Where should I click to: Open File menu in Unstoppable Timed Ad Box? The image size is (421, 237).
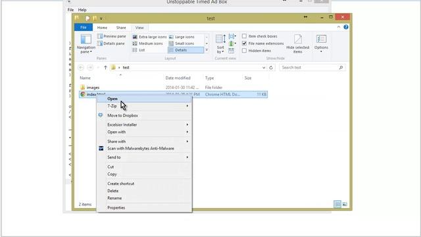(70, 10)
